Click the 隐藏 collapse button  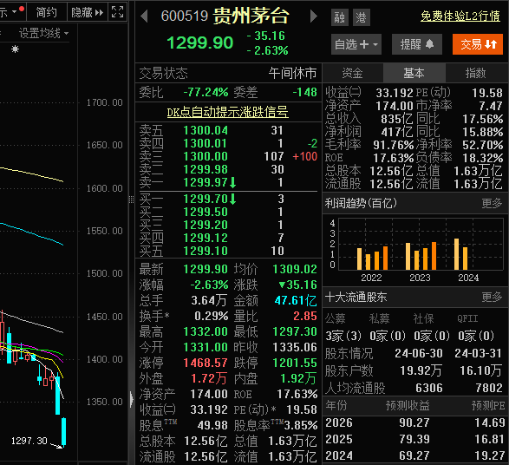[87, 12]
